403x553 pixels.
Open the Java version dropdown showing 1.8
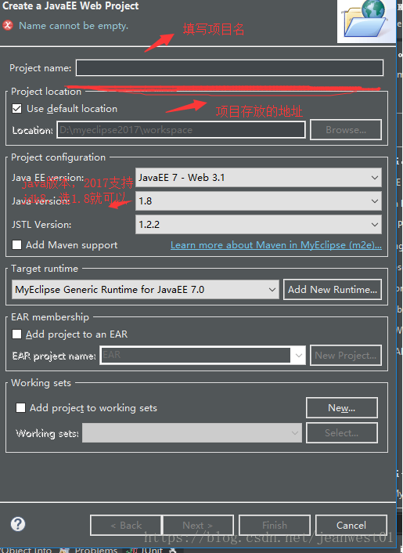point(258,201)
